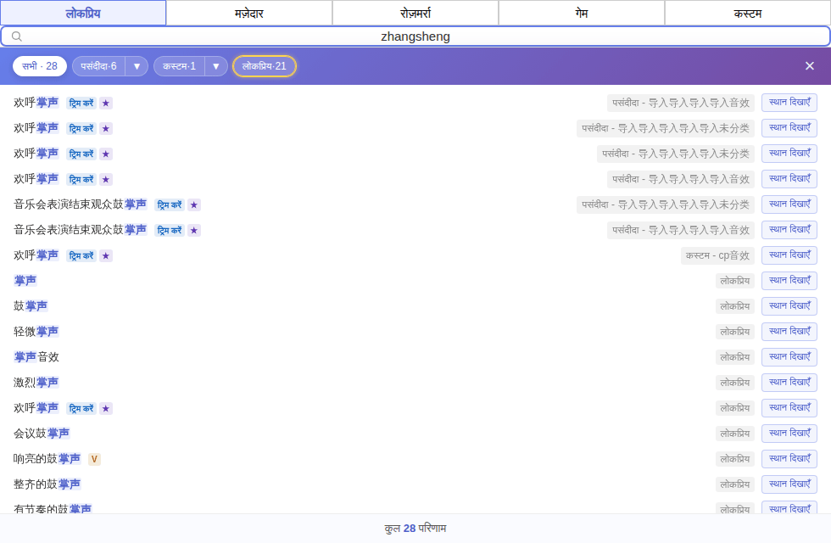Click स्थान दिखाएँ for 激烈掌声 row
This screenshot has height=543, width=831.
pos(789,383)
